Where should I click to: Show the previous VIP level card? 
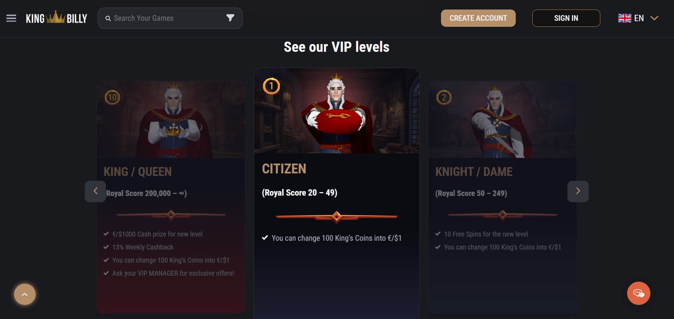point(95,191)
